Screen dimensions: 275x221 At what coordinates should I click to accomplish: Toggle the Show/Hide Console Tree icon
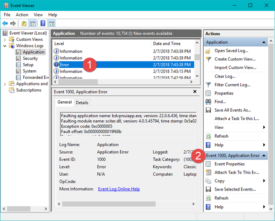32,23
